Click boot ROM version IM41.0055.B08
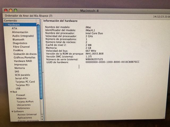The height and width of the screenshot is (127, 170). coord(95,54)
